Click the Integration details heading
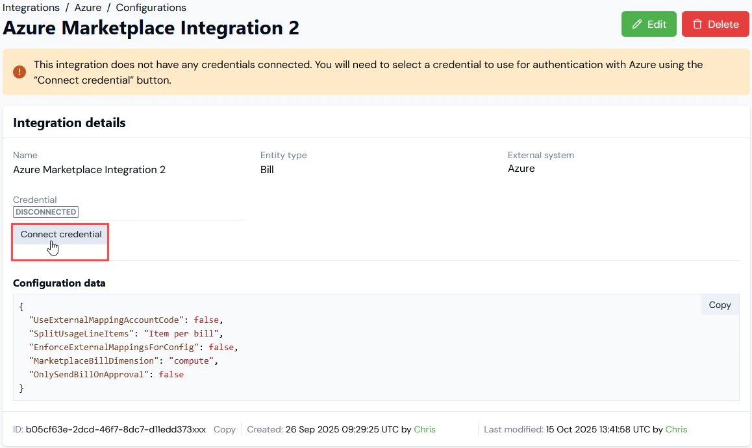Screen dimensions: 752x448 (69, 123)
